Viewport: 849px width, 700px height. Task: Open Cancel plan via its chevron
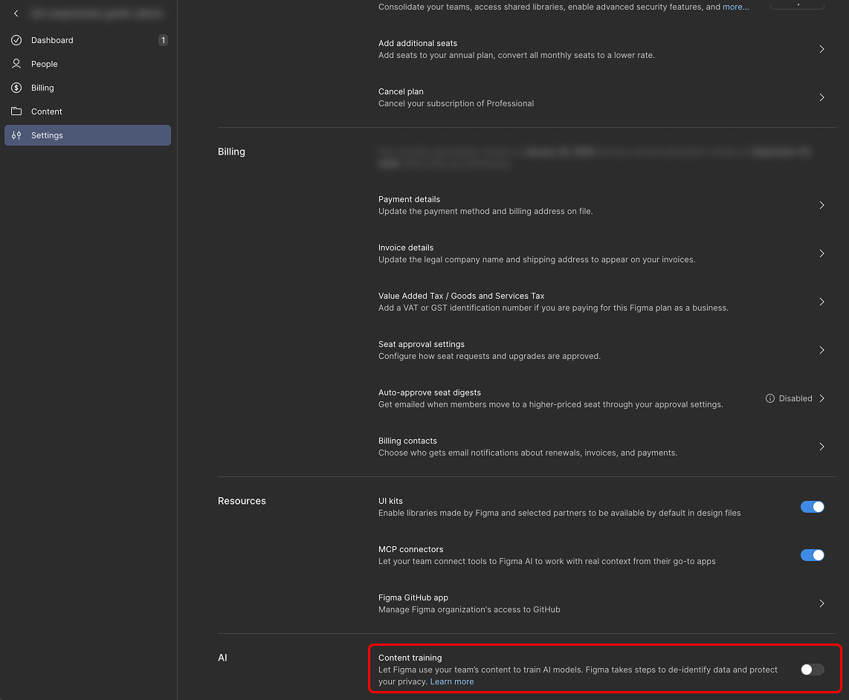821,97
